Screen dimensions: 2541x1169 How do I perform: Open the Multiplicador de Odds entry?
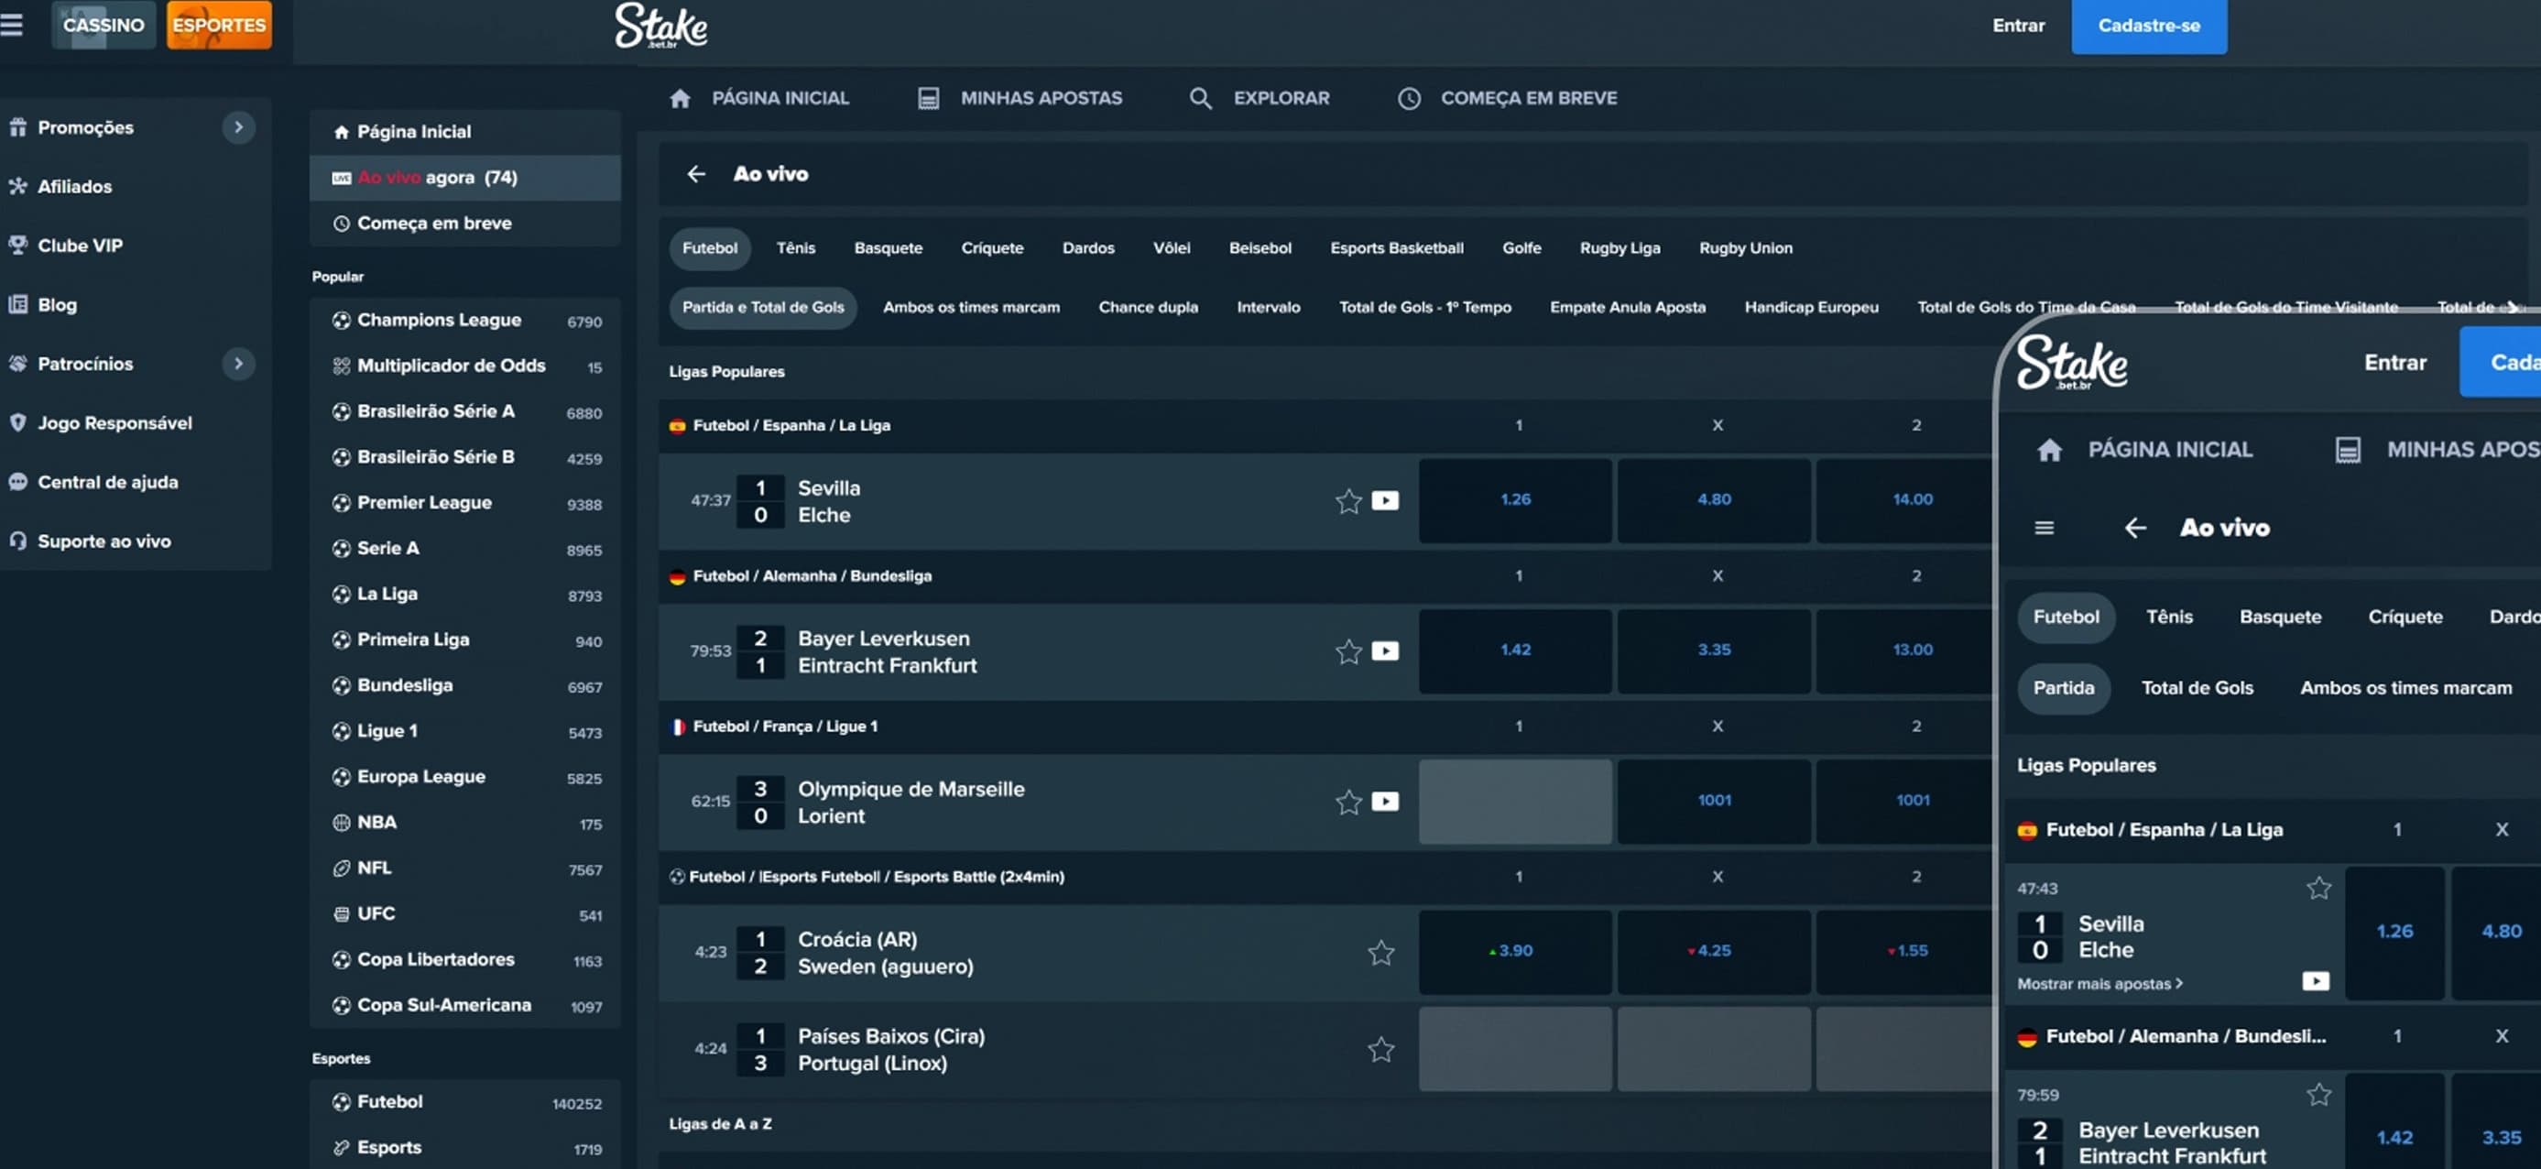coord(464,366)
